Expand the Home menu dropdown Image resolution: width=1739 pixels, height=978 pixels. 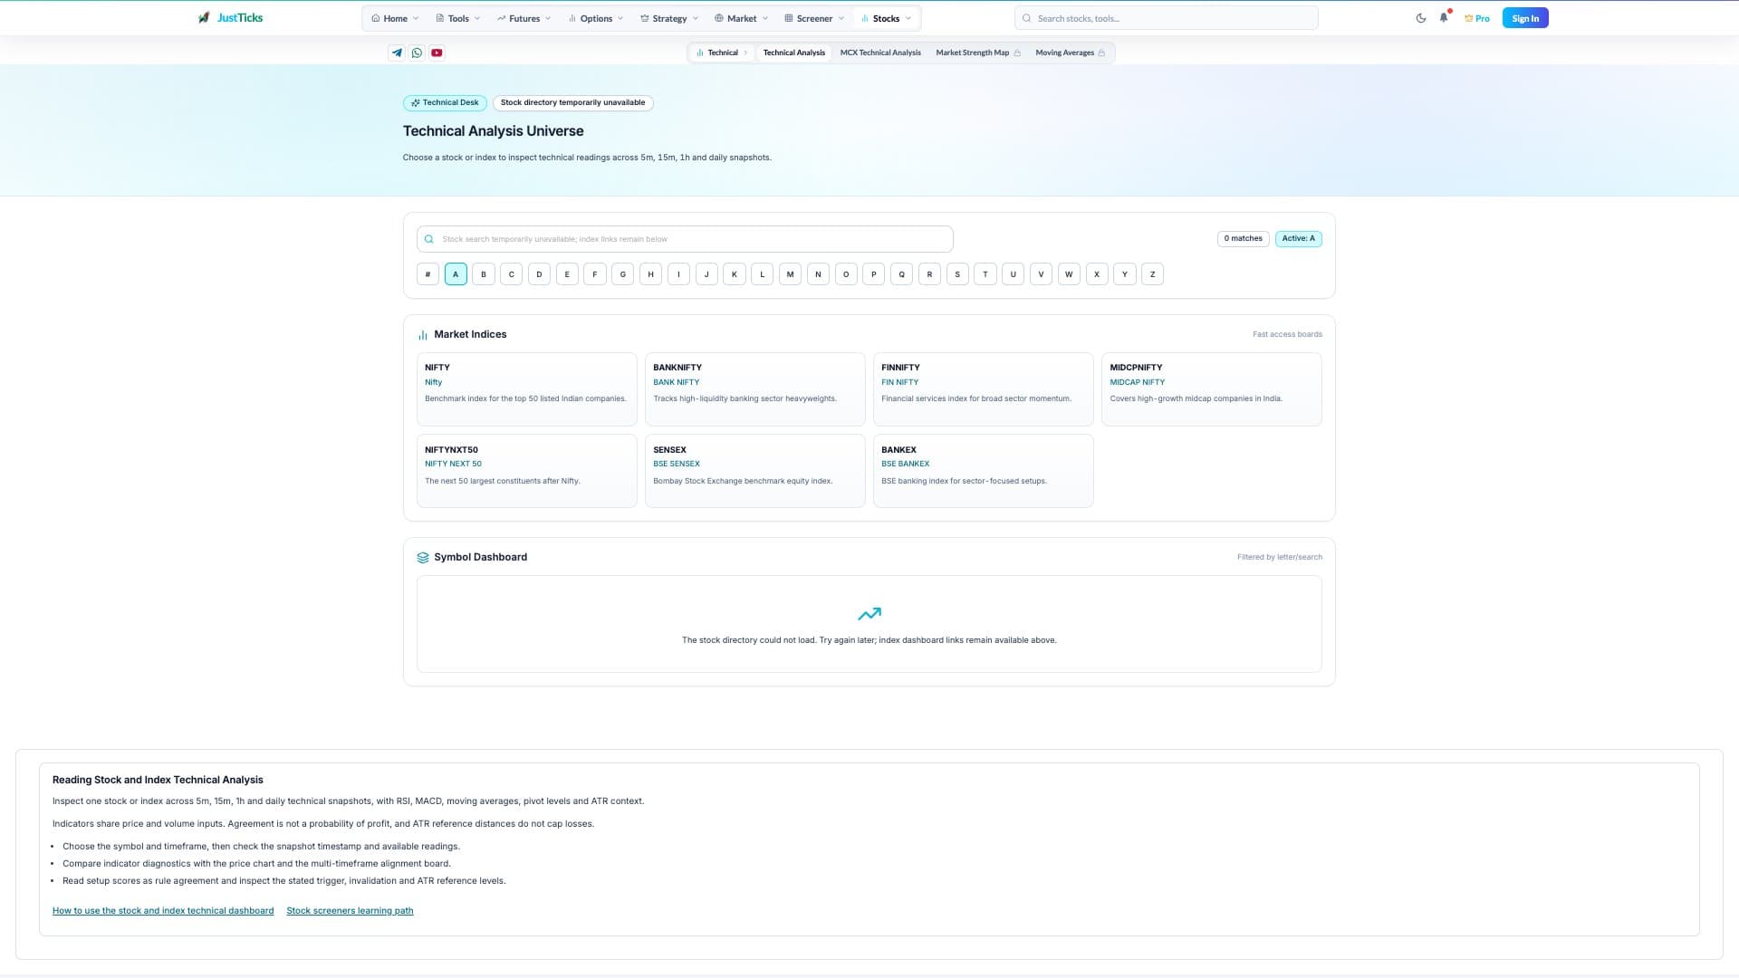(x=395, y=18)
